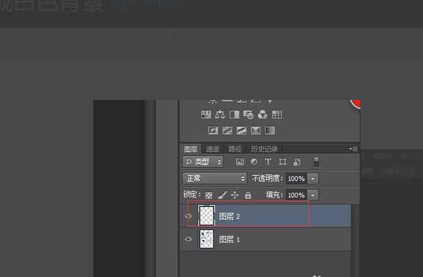Select the 图层 2 thumbnail

tap(207, 216)
